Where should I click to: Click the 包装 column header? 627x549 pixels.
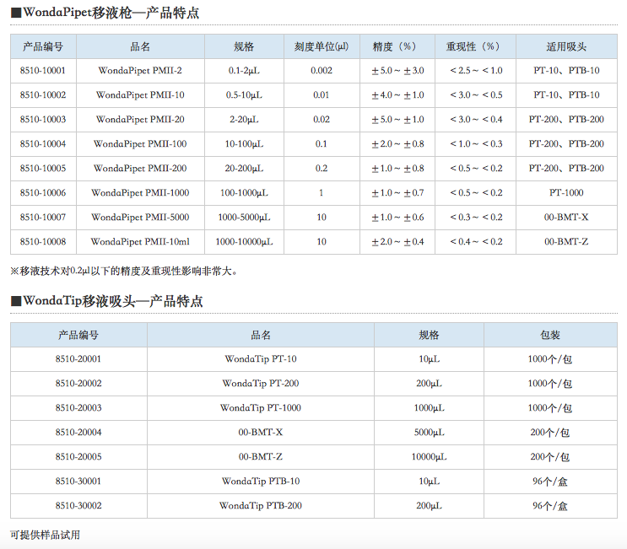coord(550,335)
